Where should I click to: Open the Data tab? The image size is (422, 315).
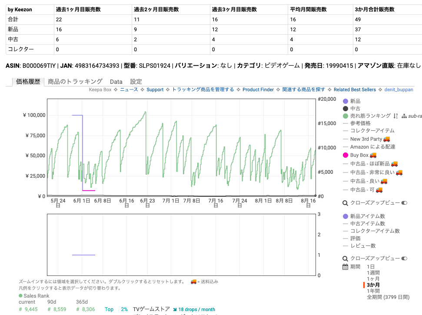tap(116, 81)
